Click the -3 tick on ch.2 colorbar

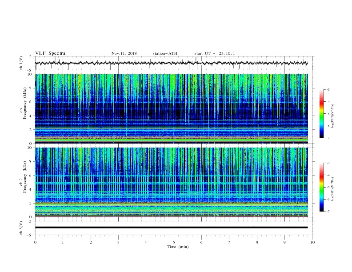tap(328, 163)
